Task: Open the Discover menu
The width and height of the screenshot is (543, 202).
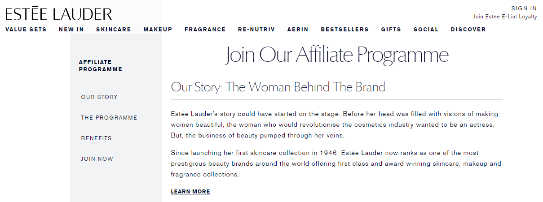Action: pos(468,30)
